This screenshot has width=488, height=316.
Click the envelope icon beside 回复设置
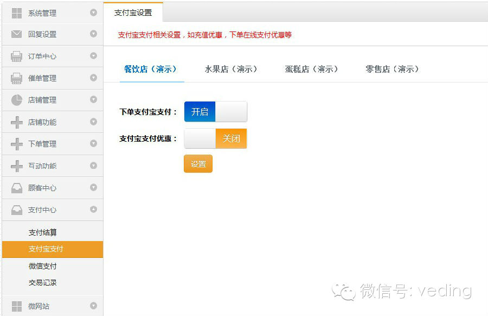(16, 34)
